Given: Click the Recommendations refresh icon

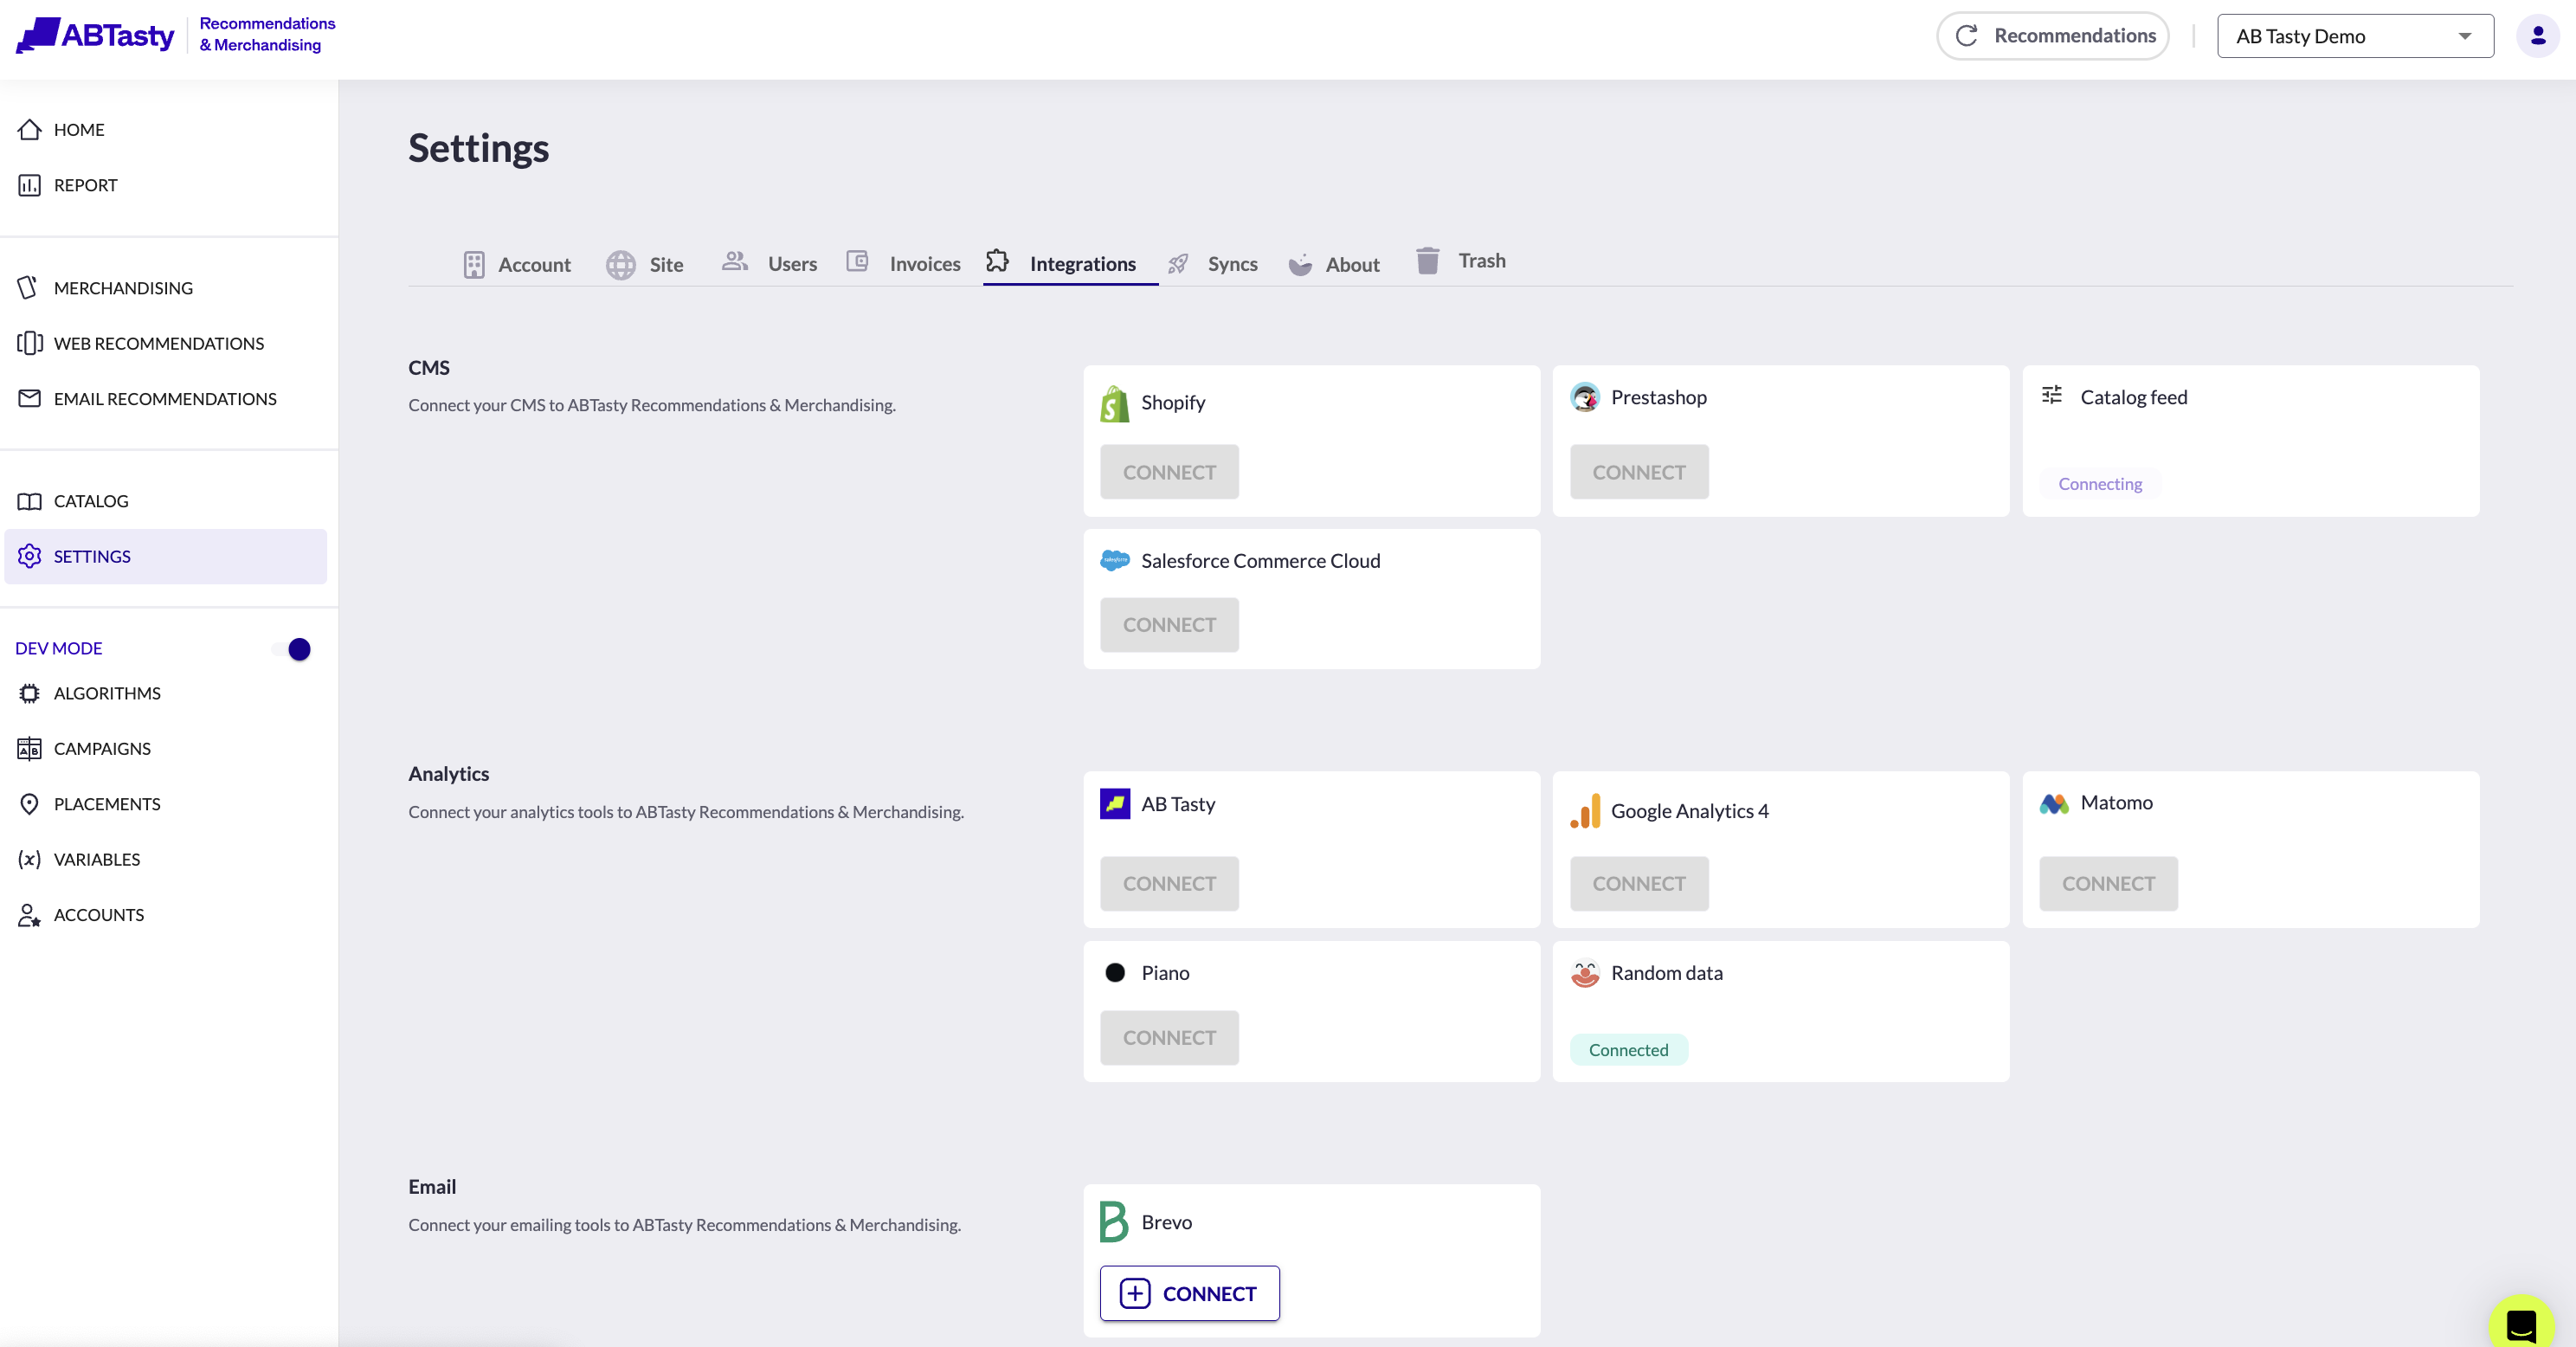Looking at the screenshot, I should [1966, 36].
